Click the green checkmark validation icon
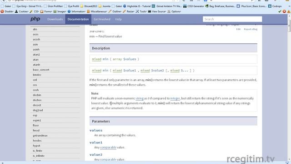Screen dimensions: 291x164 point(280,11)
